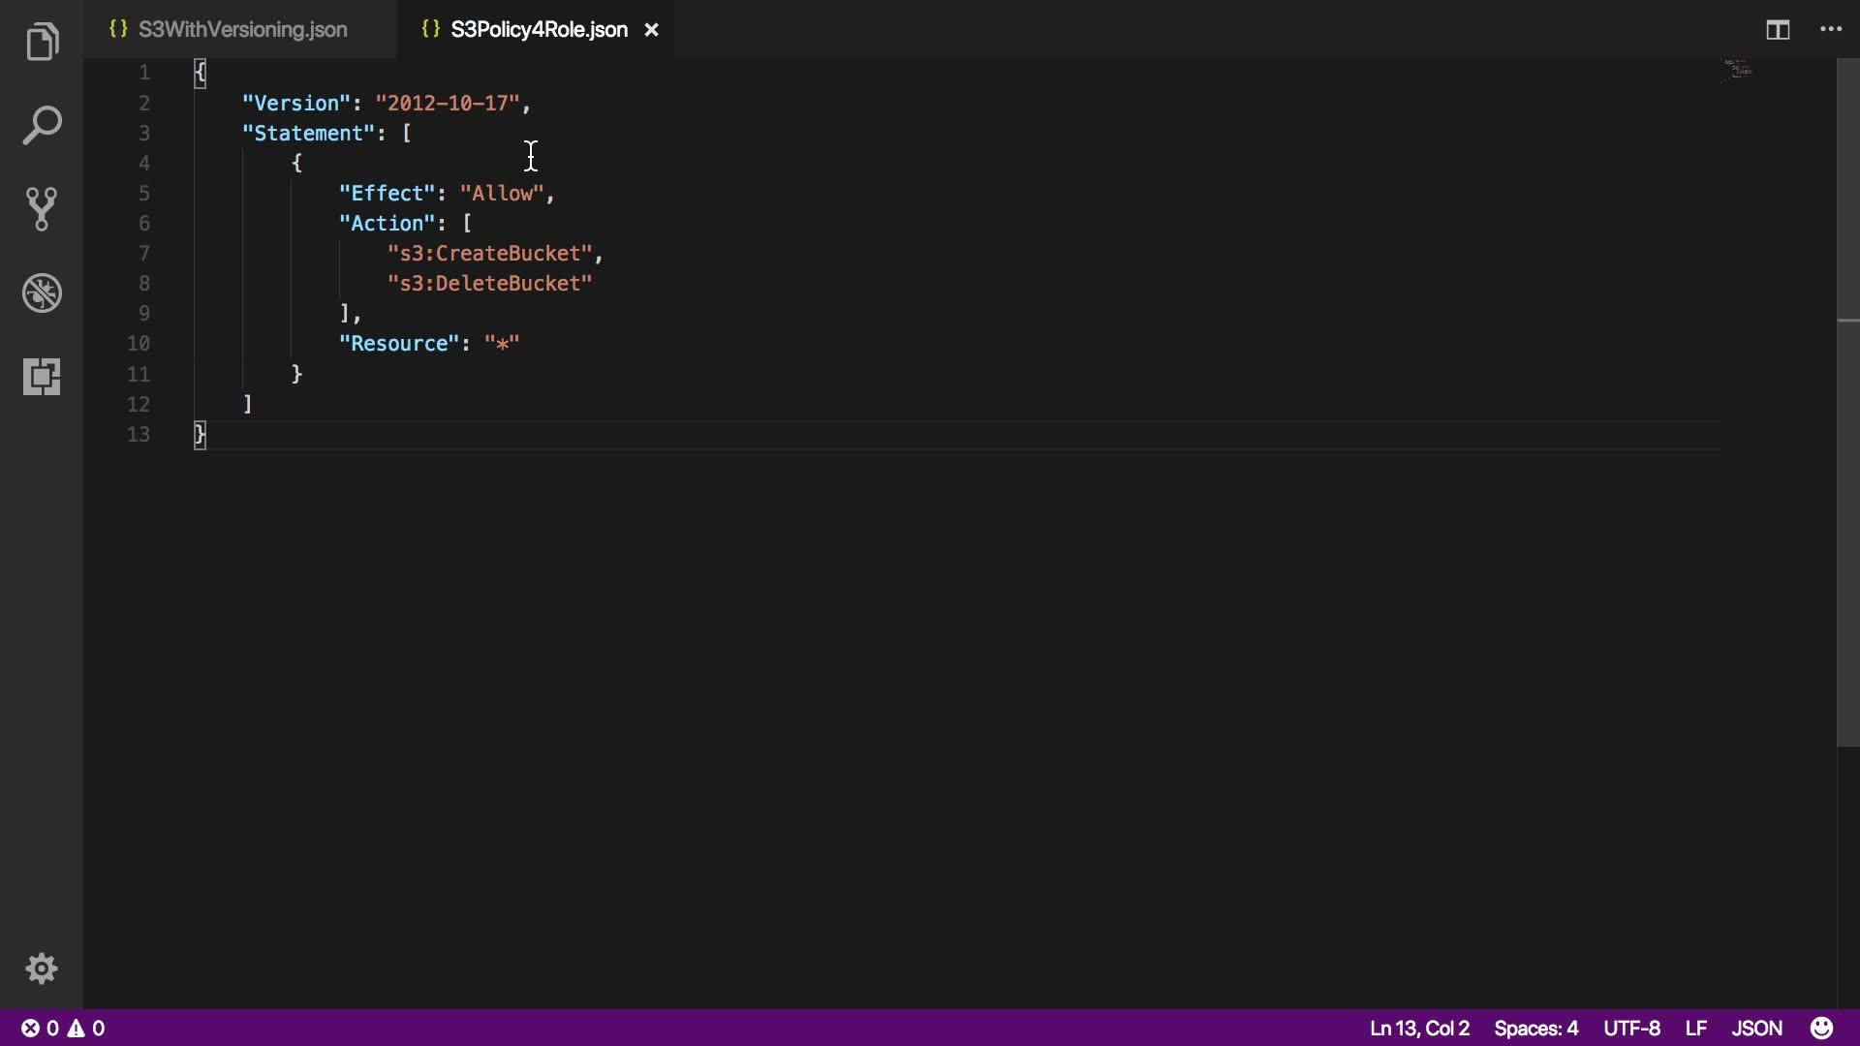Open the More Actions ellipsis menu
The width and height of the screenshot is (1860, 1046).
(x=1831, y=30)
